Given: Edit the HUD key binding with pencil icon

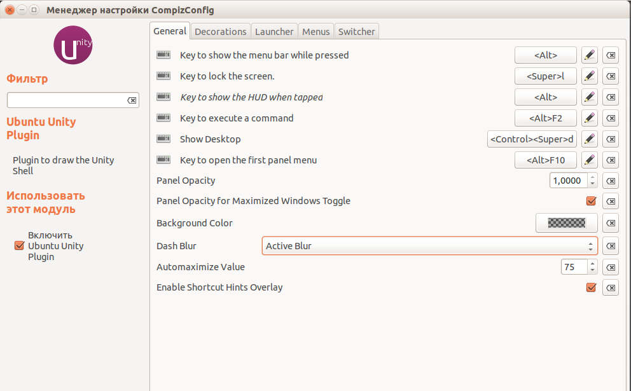Looking at the screenshot, I should click(x=590, y=97).
